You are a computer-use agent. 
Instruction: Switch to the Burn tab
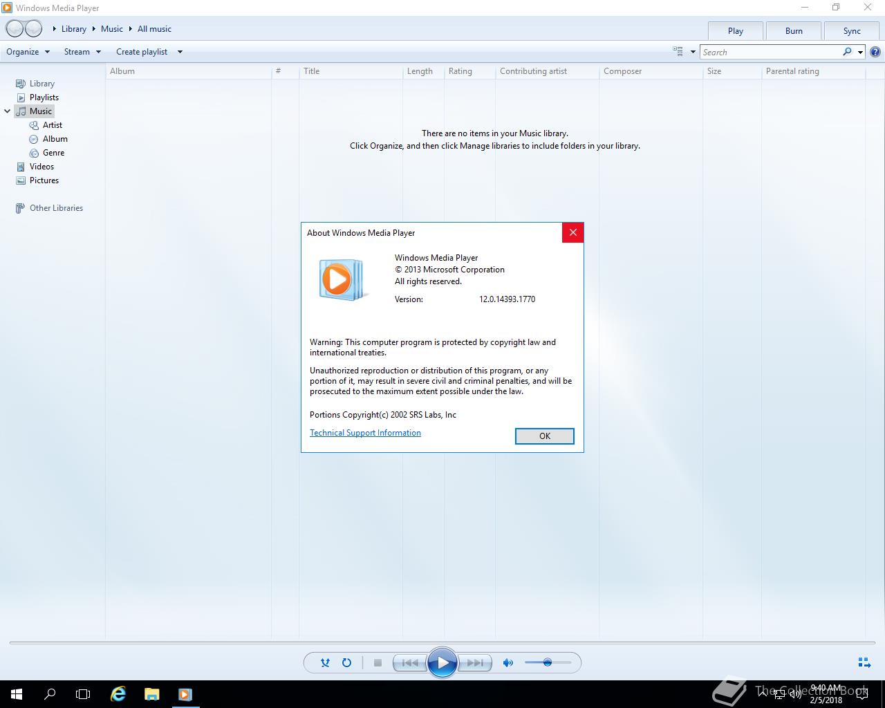(794, 31)
